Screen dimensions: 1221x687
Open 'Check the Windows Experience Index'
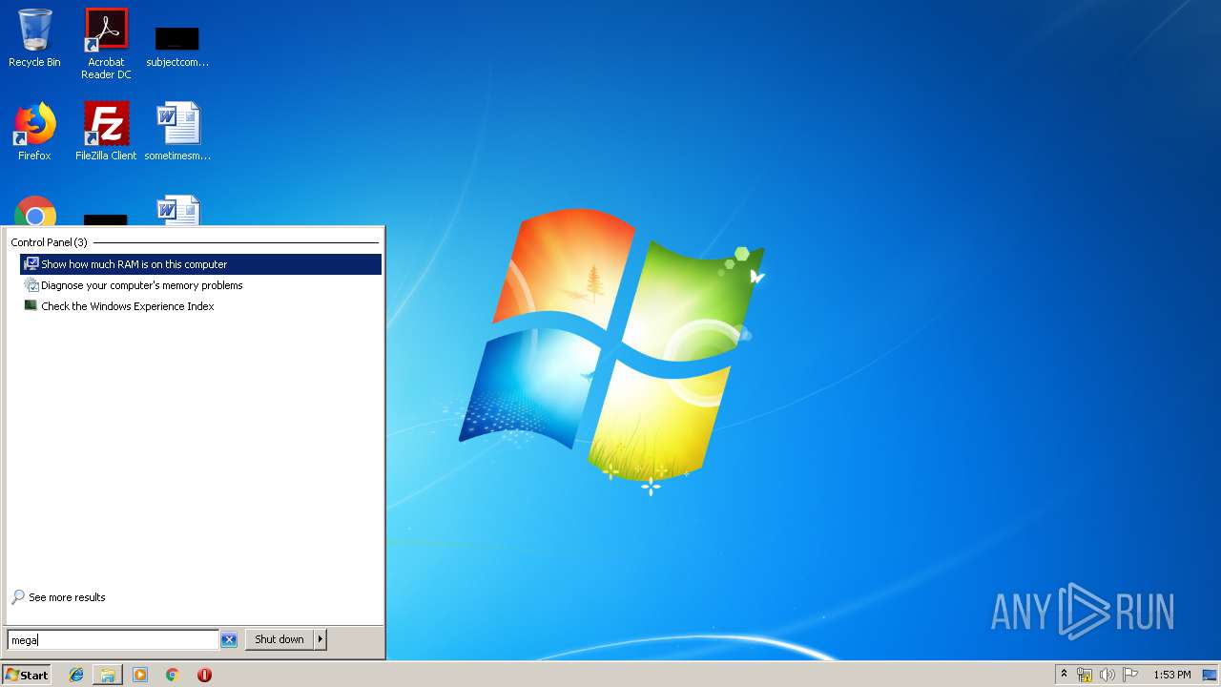[x=200, y=306]
